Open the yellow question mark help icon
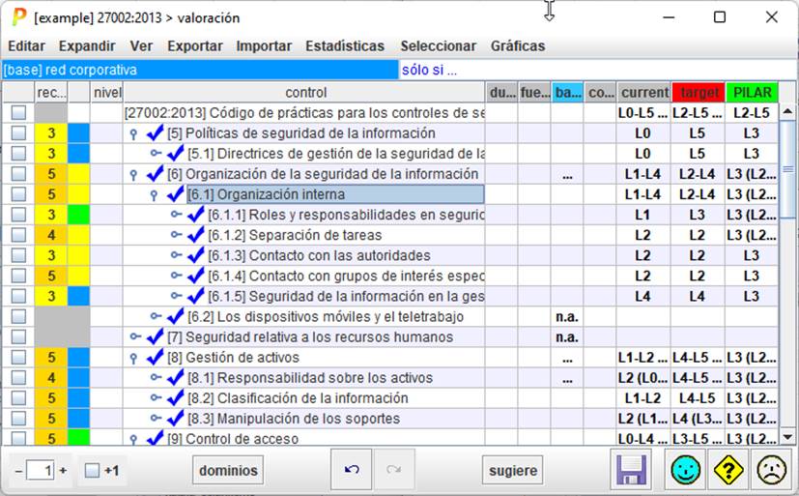799x496 pixels. click(x=728, y=470)
